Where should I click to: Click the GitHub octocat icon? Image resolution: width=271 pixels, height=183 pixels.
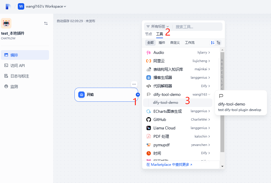tap(149, 119)
